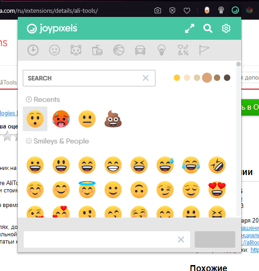The width and height of the screenshot is (259, 271).
Task: Insert the winking face emoji
Action: click(x=165, y=190)
